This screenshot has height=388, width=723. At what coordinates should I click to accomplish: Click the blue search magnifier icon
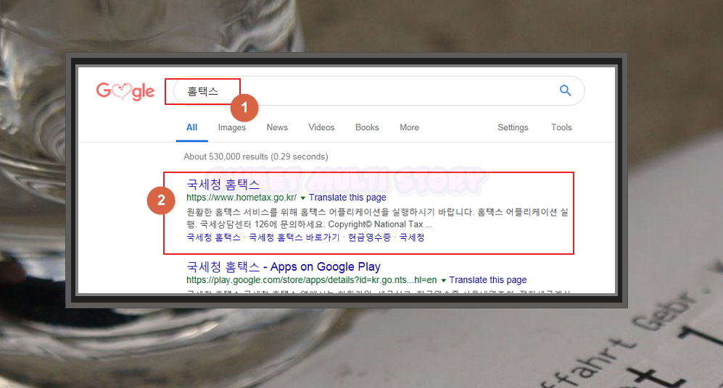pos(566,90)
